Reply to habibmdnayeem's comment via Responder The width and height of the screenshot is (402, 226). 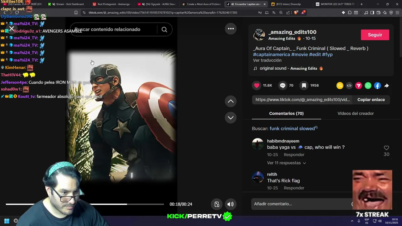(294, 155)
